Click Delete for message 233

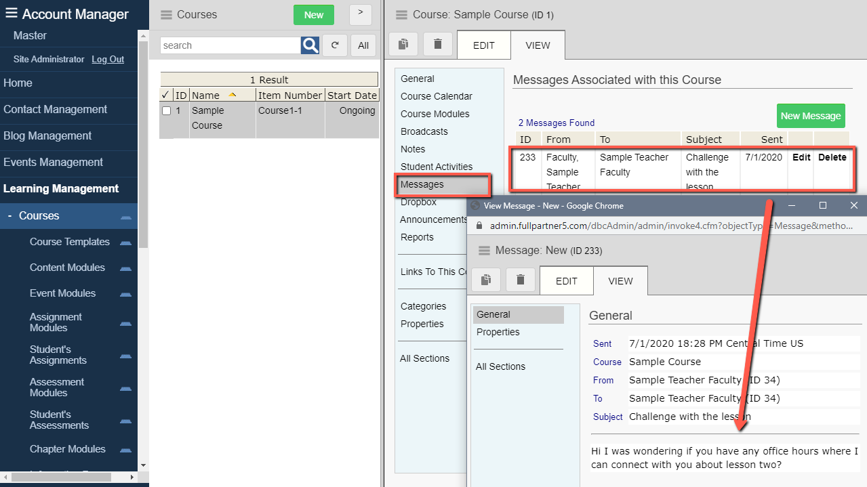[x=832, y=157]
